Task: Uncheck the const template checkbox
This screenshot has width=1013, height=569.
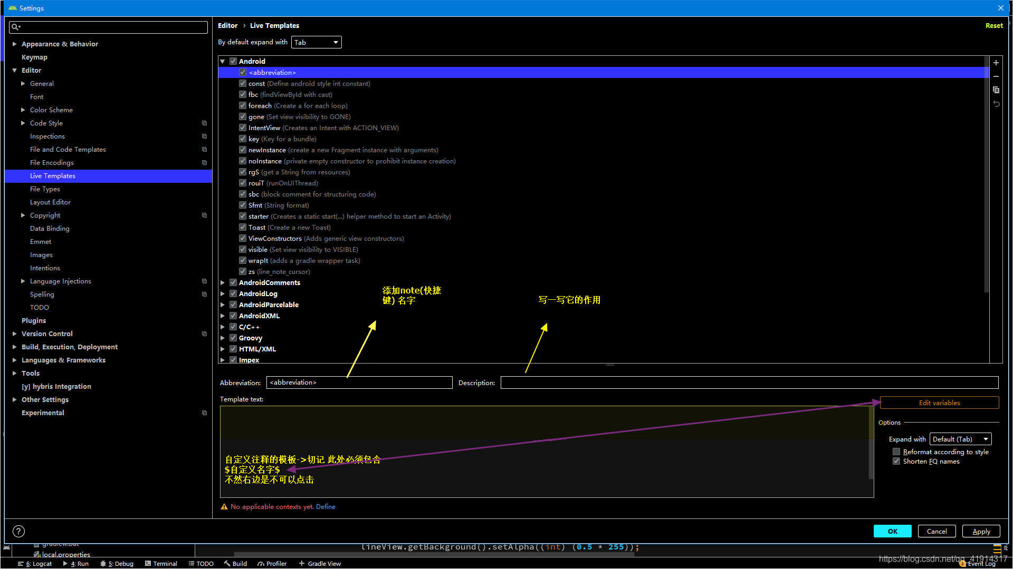Action: tap(243, 84)
